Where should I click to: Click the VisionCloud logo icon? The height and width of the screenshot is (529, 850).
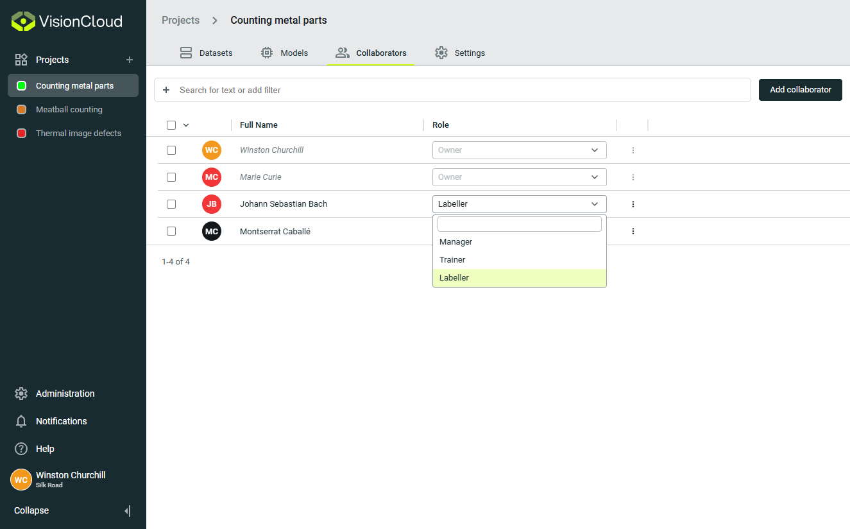[x=24, y=21]
